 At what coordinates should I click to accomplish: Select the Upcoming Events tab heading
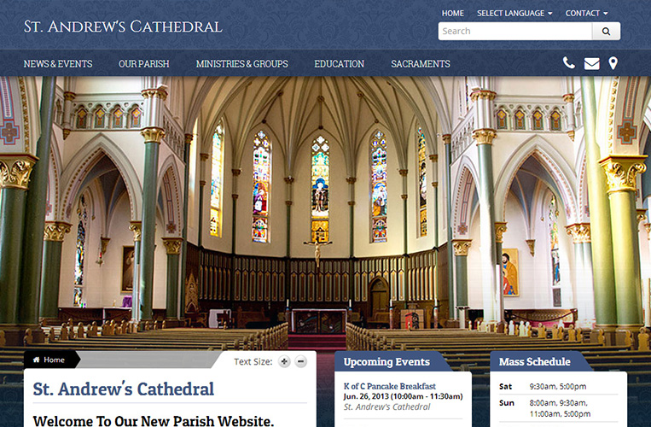pyautogui.click(x=387, y=362)
